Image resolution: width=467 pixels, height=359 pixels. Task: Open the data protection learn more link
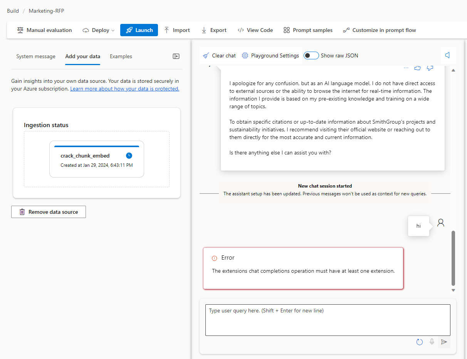124,88
